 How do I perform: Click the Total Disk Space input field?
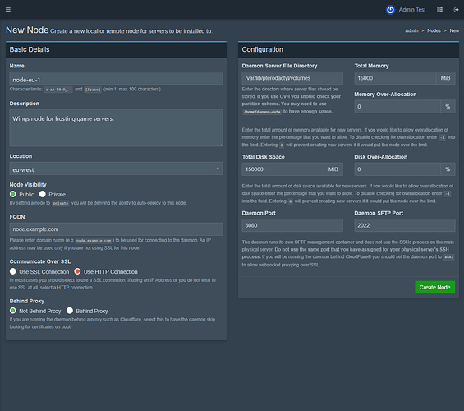283,169
